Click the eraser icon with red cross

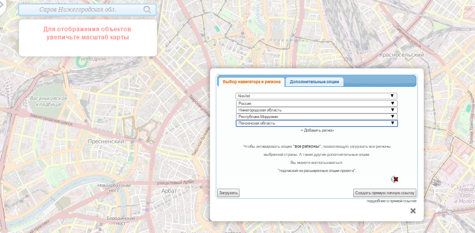394,179
